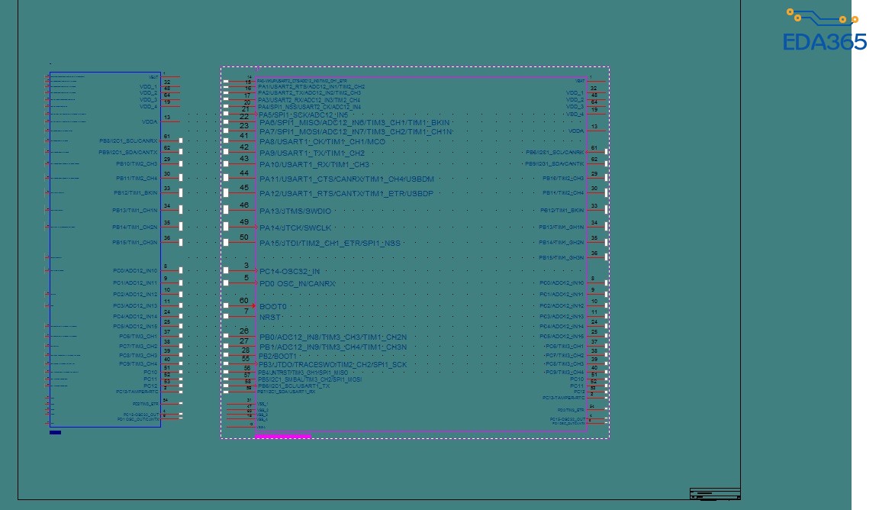
Task: Select PB13/TIM1_CH1N label in unselected blue component
Action: click(135, 211)
